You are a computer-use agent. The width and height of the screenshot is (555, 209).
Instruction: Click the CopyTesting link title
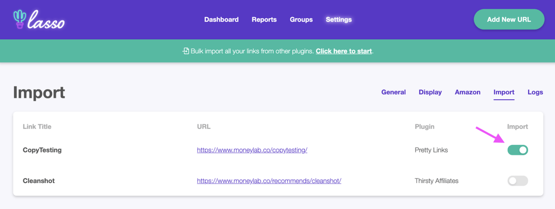click(x=42, y=150)
